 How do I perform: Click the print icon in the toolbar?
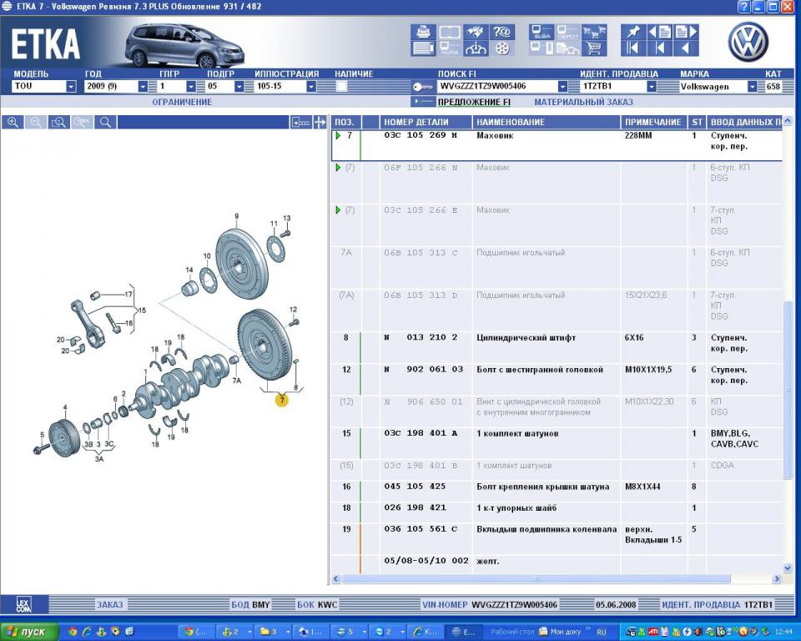424,33
